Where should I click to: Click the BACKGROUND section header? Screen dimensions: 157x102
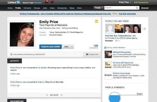click(x=17, y=100)
